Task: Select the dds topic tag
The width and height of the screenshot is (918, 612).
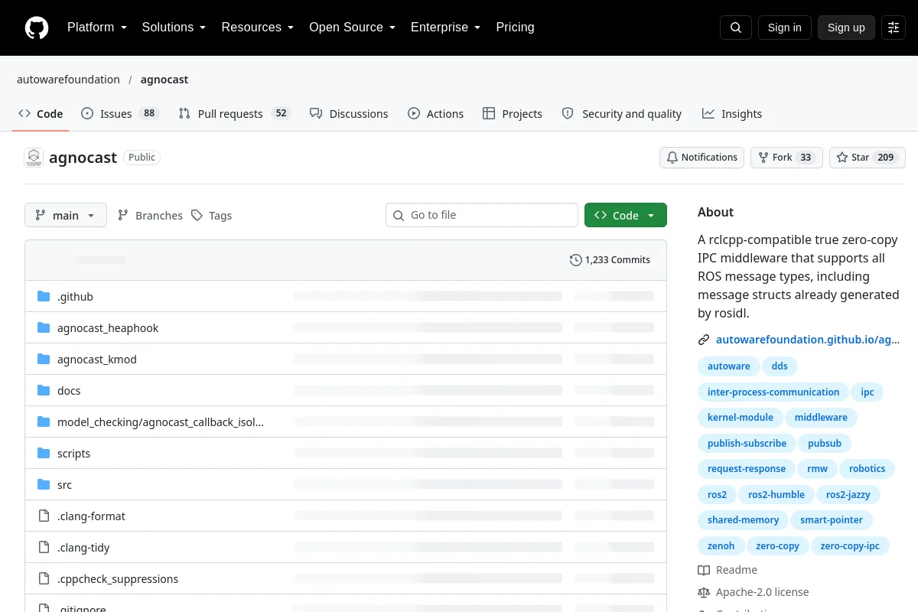Action: (x=780, y=366)
